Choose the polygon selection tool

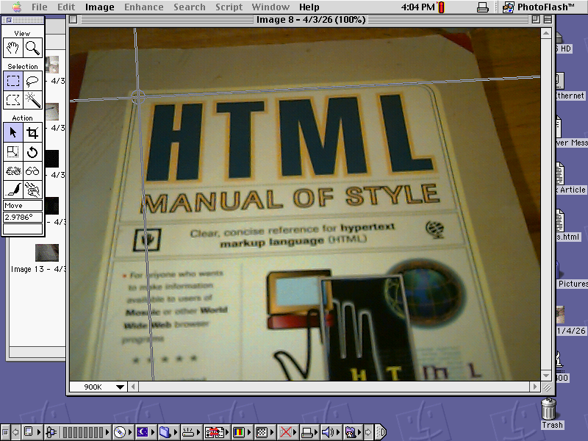[13, 100]
